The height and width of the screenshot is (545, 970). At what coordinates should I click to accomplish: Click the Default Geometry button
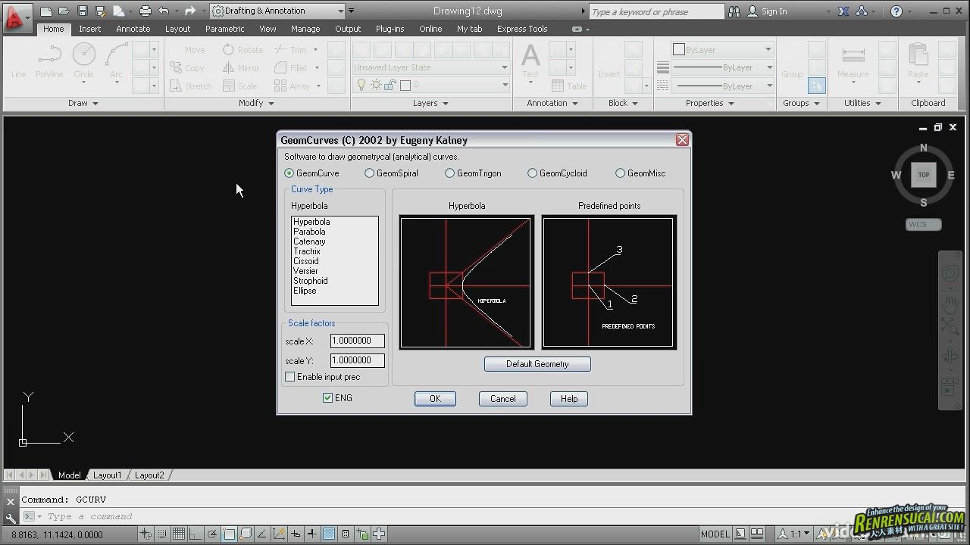click(x=537, y=364)
